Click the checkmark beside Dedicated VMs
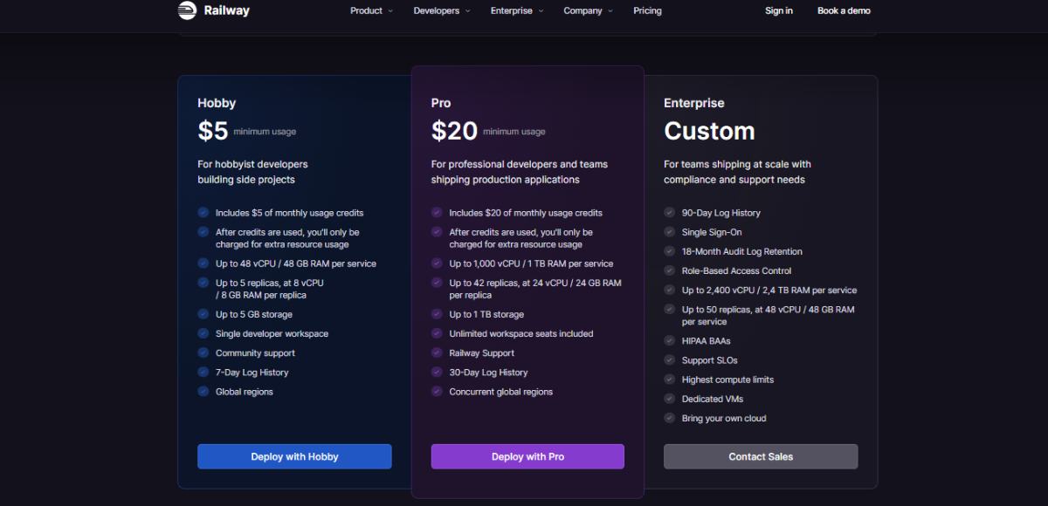 coord(670,399)
